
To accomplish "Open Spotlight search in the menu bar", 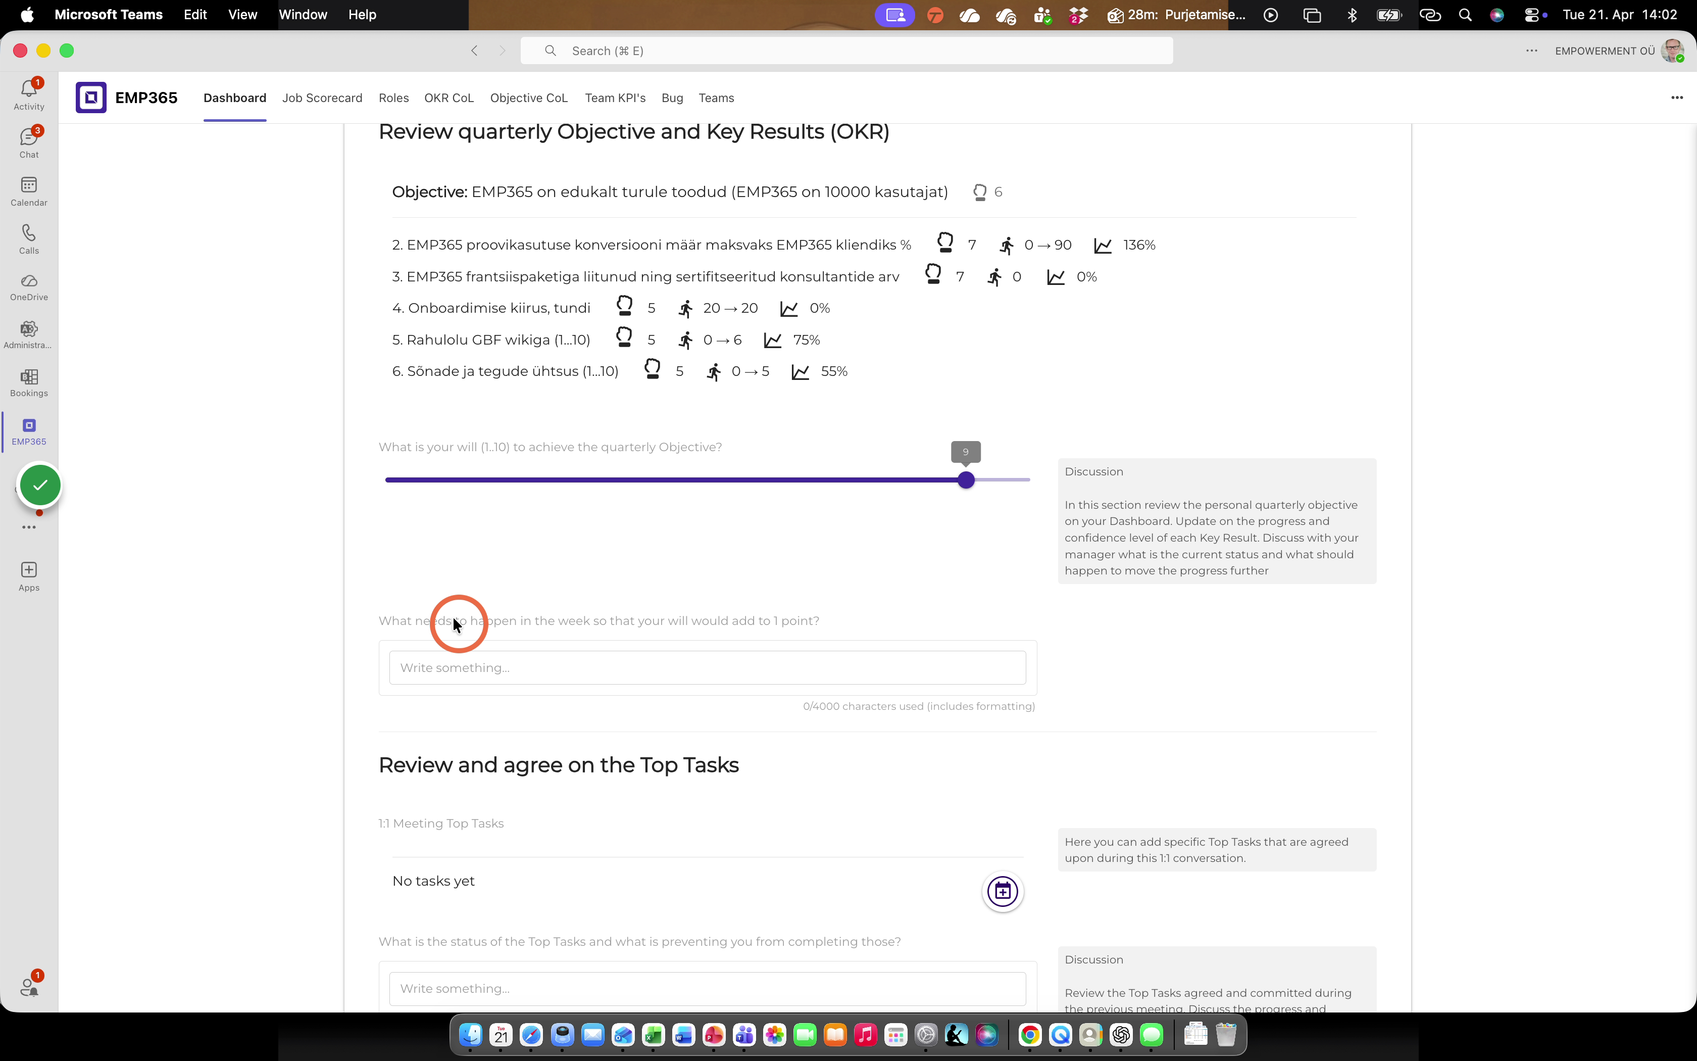I will 1465,15.
